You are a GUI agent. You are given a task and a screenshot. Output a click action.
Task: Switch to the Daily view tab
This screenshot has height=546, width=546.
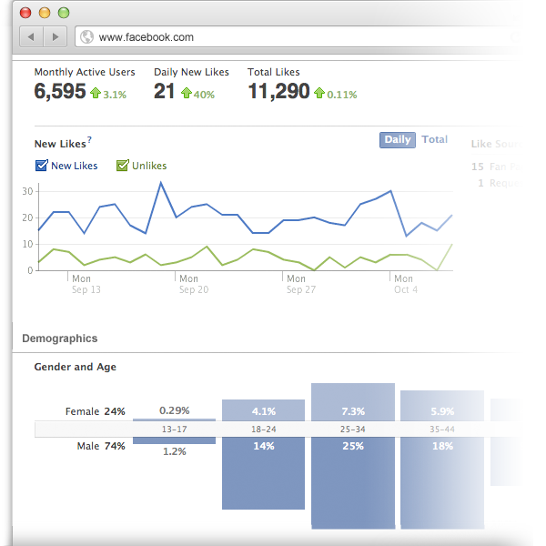(398, 139)
